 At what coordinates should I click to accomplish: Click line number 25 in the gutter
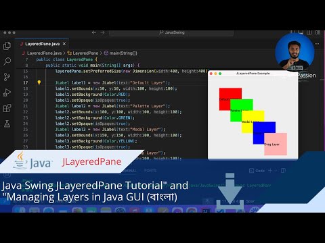coord(26,130)
